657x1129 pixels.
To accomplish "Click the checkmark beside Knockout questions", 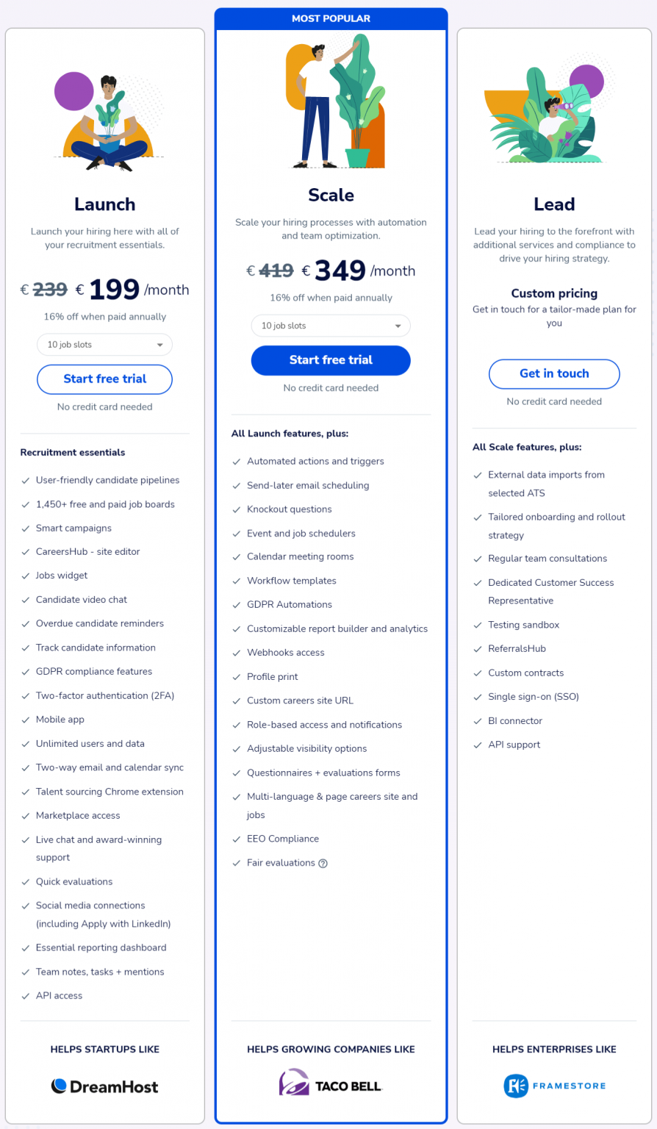I will click(x=236, y=509).
